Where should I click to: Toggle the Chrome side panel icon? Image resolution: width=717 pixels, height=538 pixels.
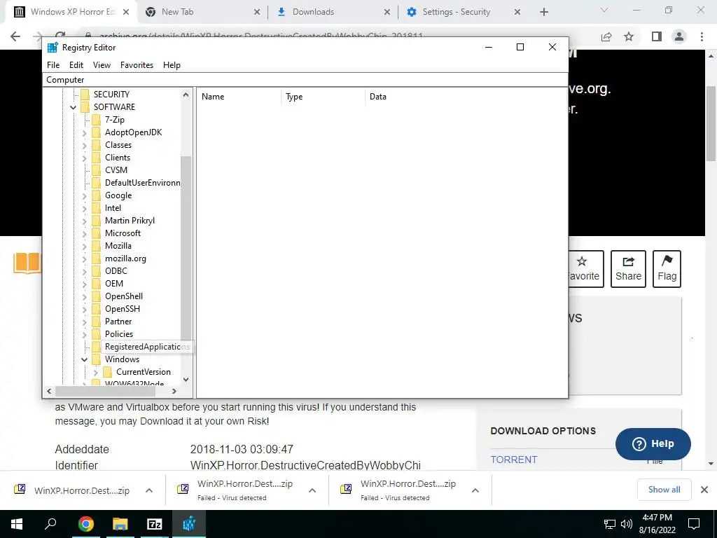tap(657, 36)
